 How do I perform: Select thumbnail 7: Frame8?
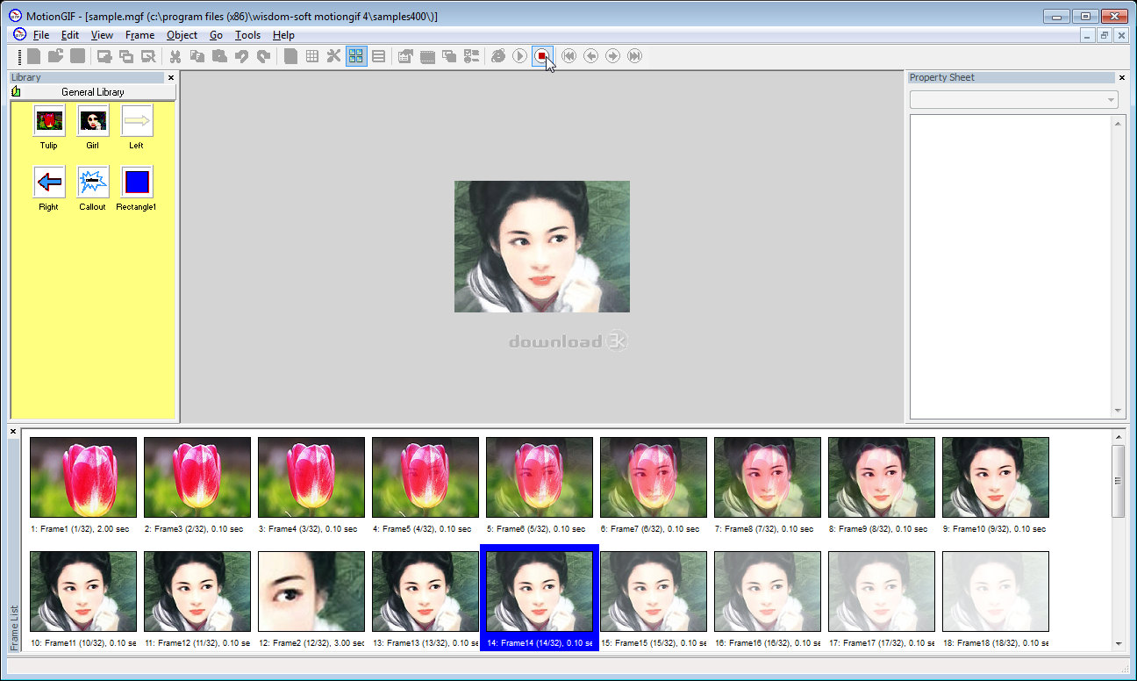pos(768,477)
